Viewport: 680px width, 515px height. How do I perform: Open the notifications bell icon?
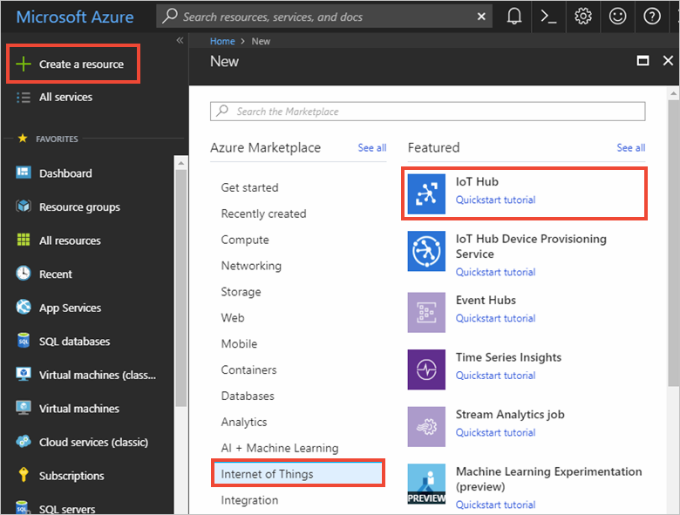(513, 17)
